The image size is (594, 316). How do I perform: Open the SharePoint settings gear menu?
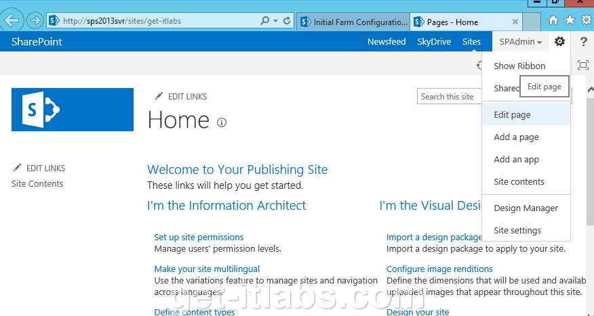coord(559,42)
